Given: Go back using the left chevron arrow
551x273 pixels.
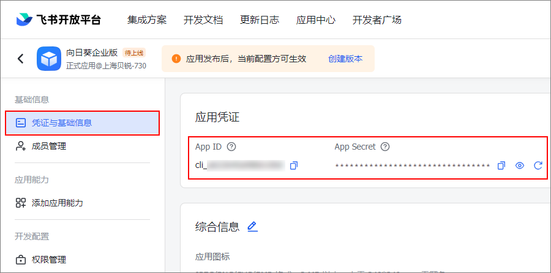Looking at the screenshot, I should point(21,59).
